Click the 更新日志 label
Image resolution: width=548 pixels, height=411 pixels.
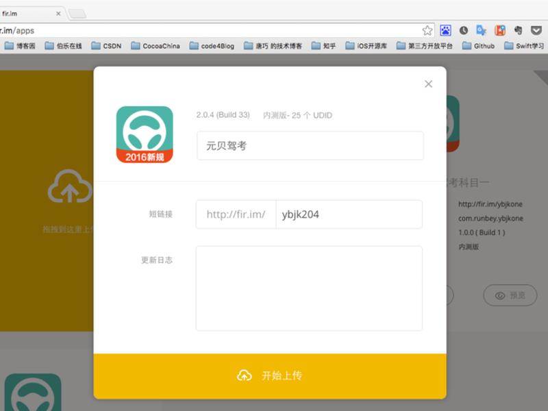click(x=157, y=260)
